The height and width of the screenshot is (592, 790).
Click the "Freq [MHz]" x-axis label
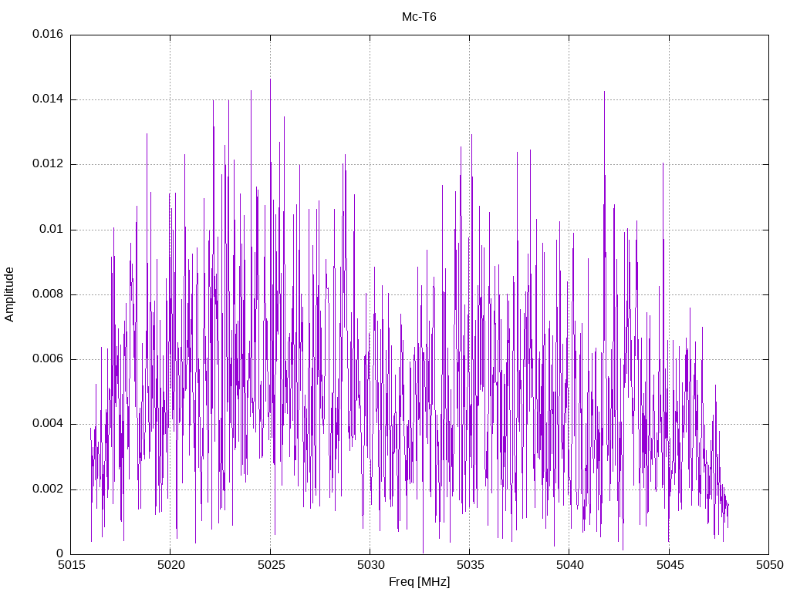(419, 582)
